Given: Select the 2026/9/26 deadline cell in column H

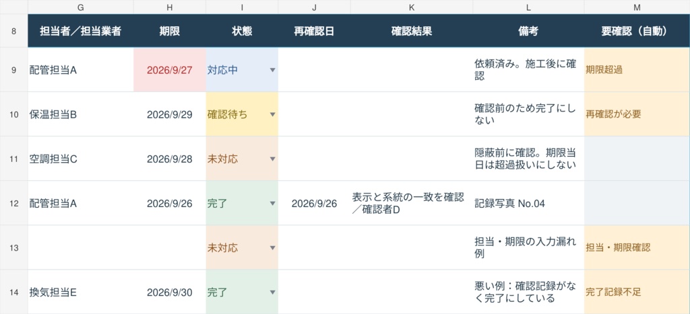Looking at the screenshot, I should click(170, 203).
